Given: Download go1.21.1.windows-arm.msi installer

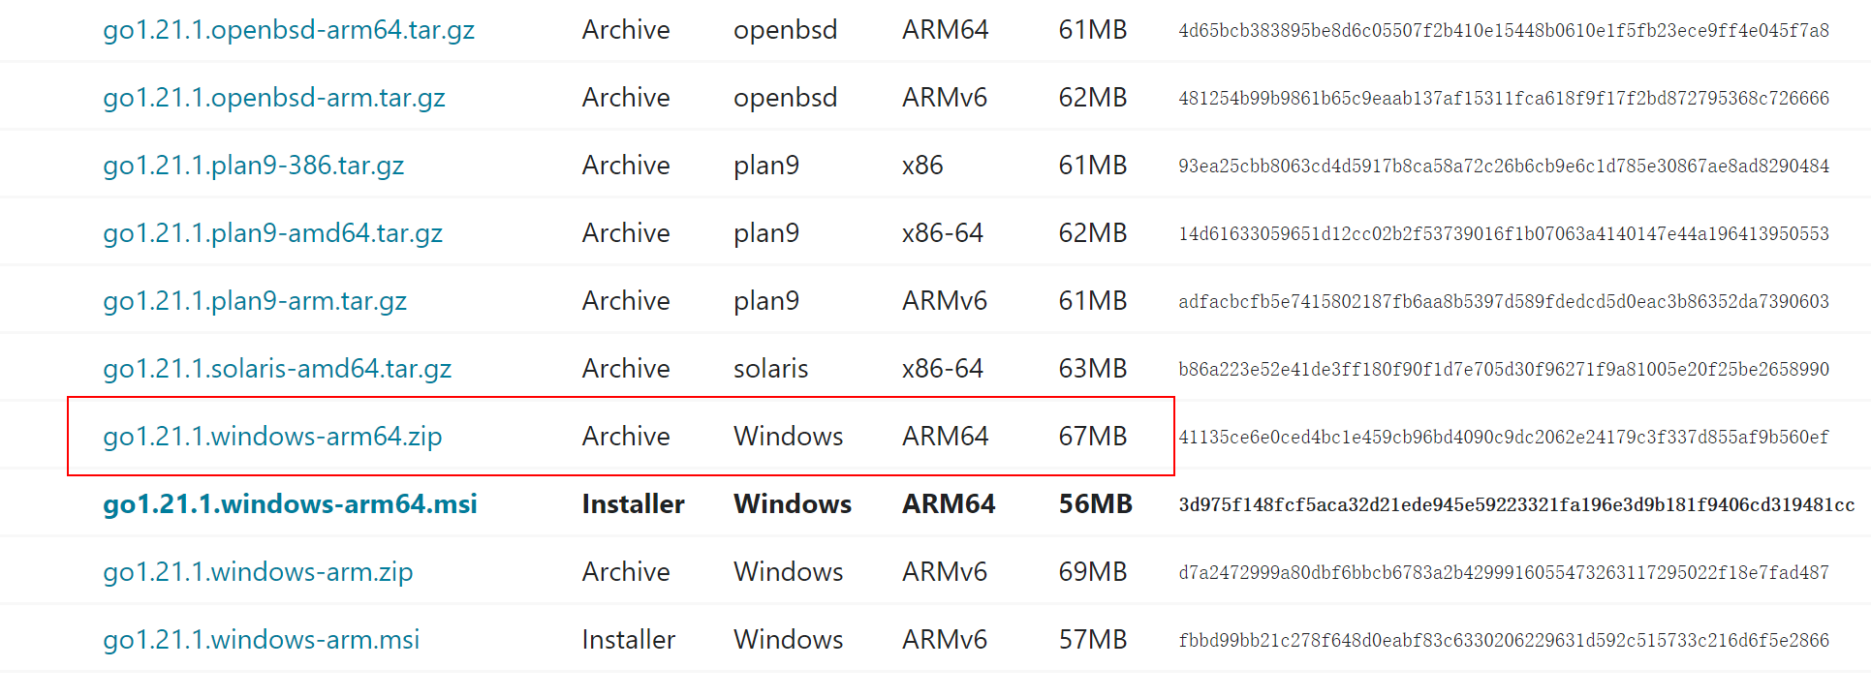Looking at the screenshot, I should pos(262,640).
